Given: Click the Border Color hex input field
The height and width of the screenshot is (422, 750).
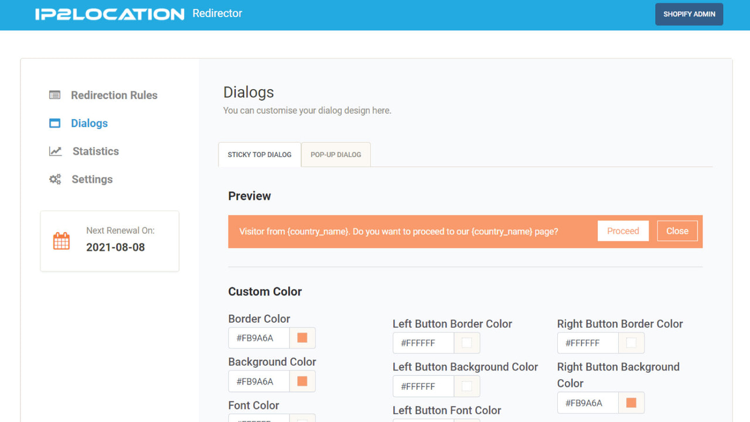Looking at the screenshot, I should (x=258, y=338).
